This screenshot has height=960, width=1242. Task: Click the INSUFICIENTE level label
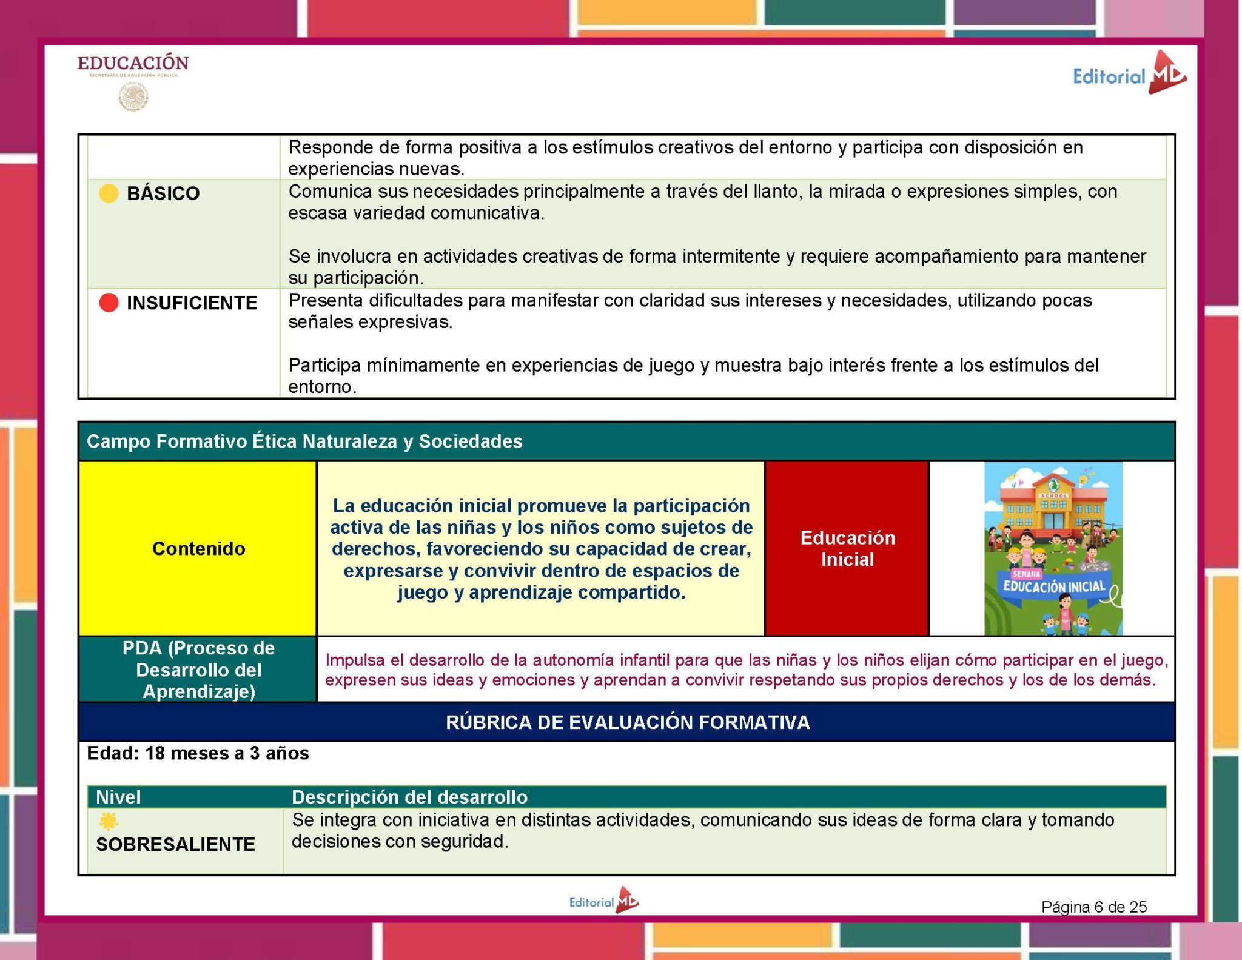coord(192,303)
